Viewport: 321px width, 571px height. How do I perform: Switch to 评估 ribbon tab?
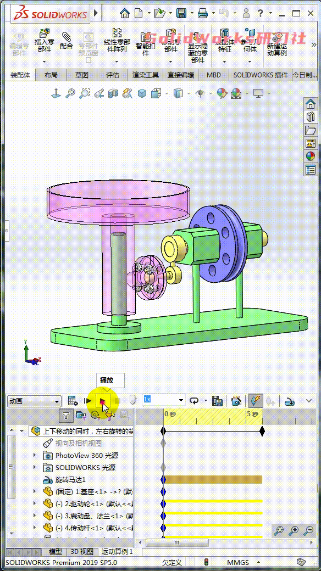pos(113,75)
